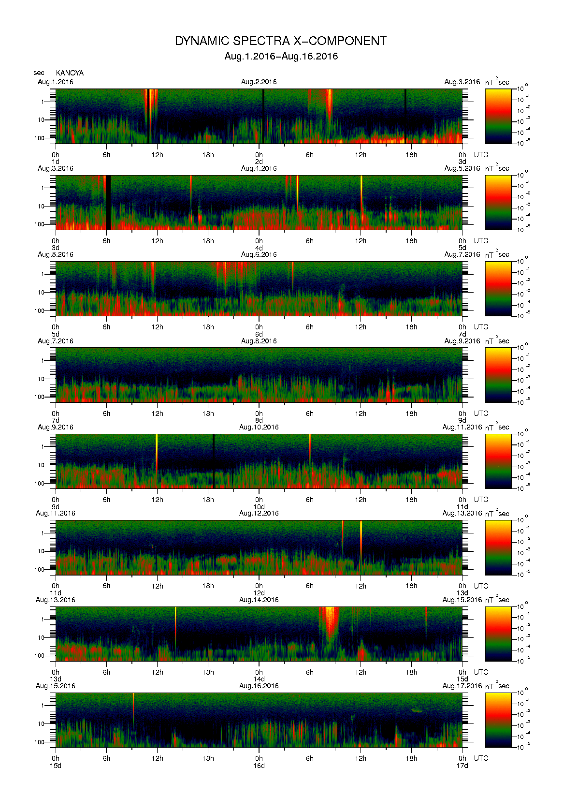Image resolution: width=563 pixels, height=812 pixels.
Task: Select the spectrogram panel spanning Aug.9 to Aug.11
Action: point(259,461)
